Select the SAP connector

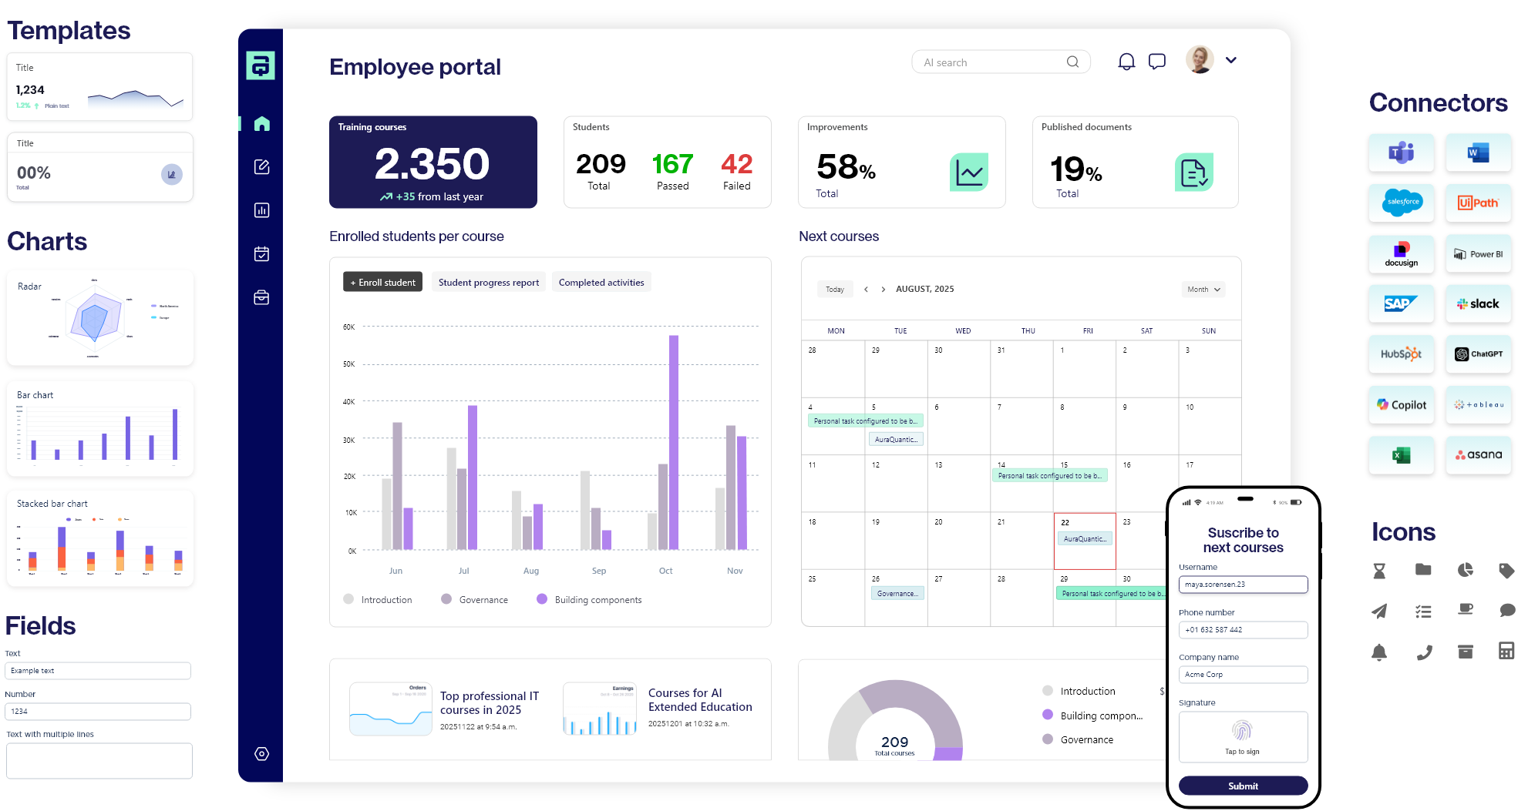(x=1401, y=303)
